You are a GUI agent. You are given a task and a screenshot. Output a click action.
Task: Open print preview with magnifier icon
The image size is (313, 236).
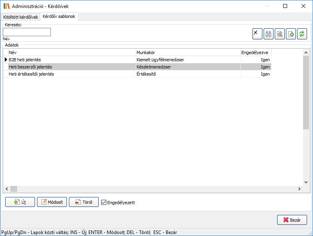point(280,34)
